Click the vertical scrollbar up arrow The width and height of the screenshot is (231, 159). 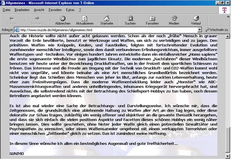pyautogui.click(x=228, y=36)
